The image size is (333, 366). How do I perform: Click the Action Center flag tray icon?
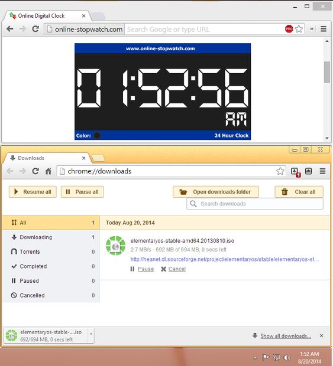[265, 357]
